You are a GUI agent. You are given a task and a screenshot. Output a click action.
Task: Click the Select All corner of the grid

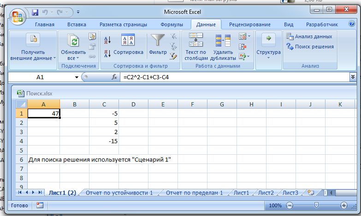[22, 104]
